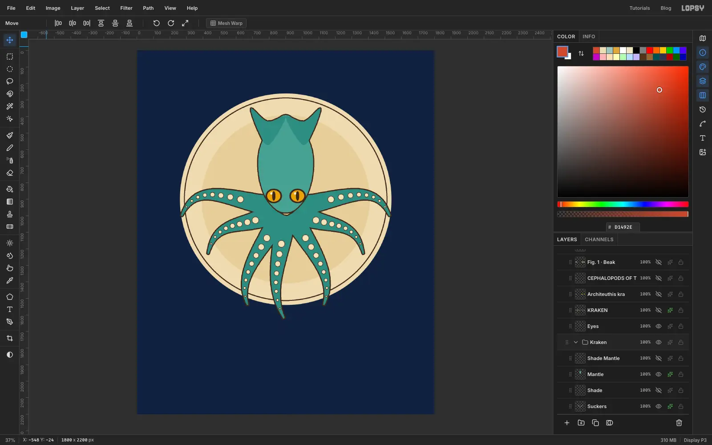Pick the black swatch in the palette
712x445 pixels.
636,50
